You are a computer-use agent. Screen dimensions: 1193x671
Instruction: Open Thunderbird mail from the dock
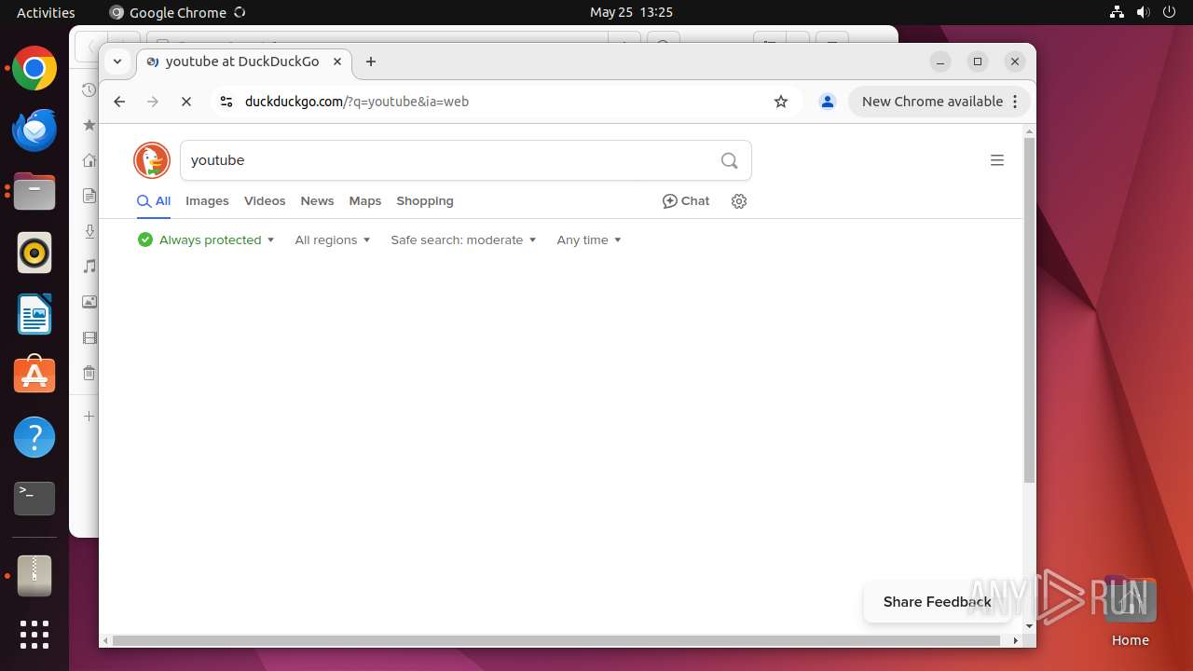[34, 130]
